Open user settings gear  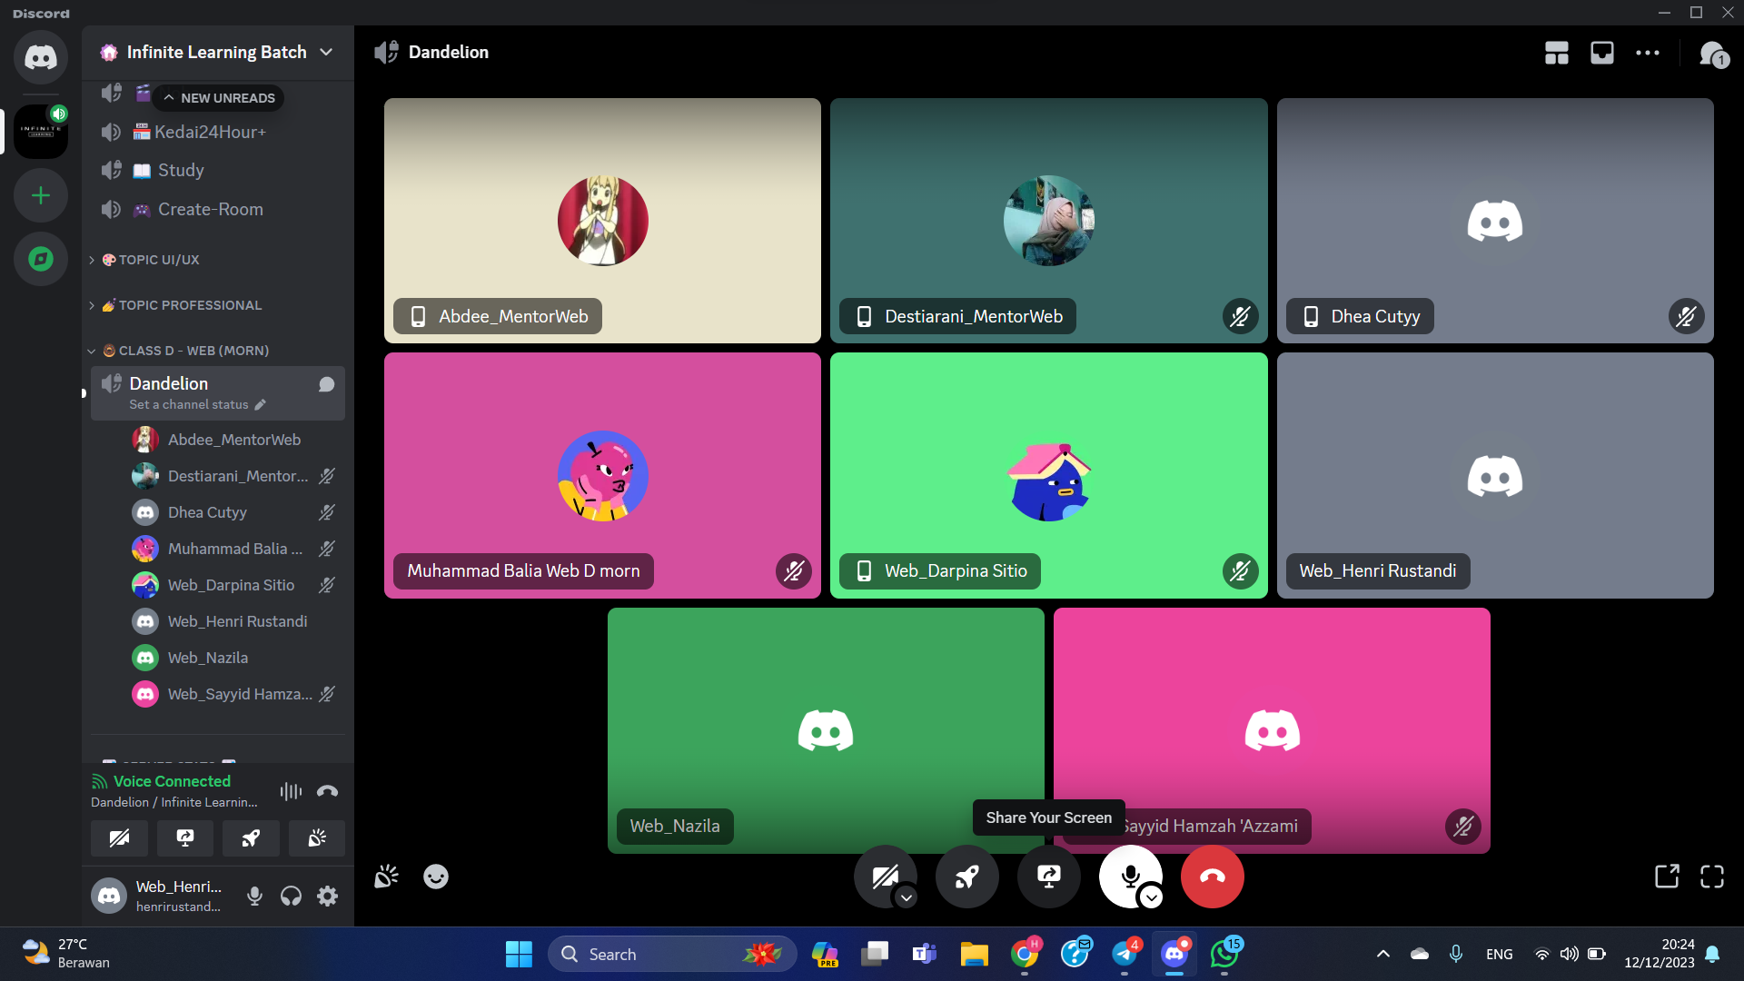(327, 897)
